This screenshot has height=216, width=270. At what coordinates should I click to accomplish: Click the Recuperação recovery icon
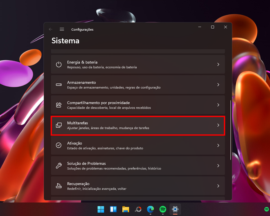(x=59, y=186)
